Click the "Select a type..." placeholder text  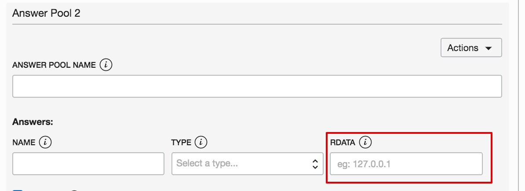(207, 164)
